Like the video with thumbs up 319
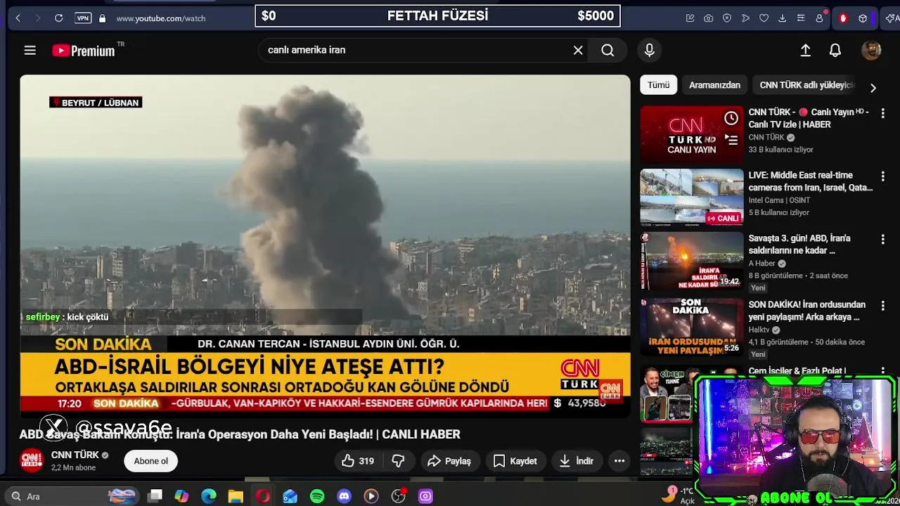900x506 pixels. 358,461
